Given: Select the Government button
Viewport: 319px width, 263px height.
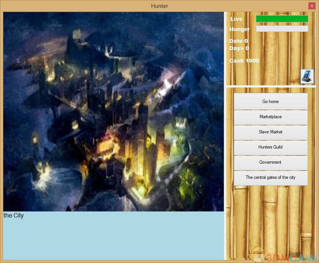Looking at the screenshot, I should click(271, 162).
